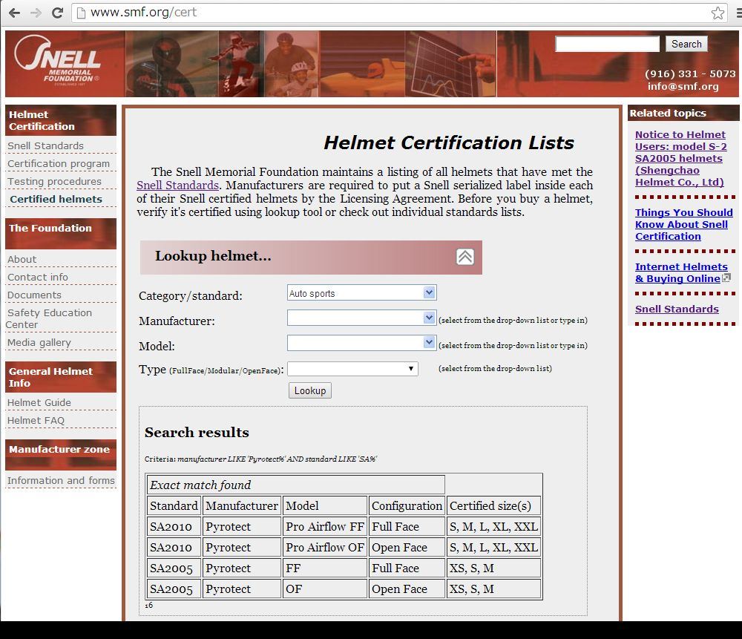
Task: Open Snell Standards under Related topics
Action: [677, 309]
